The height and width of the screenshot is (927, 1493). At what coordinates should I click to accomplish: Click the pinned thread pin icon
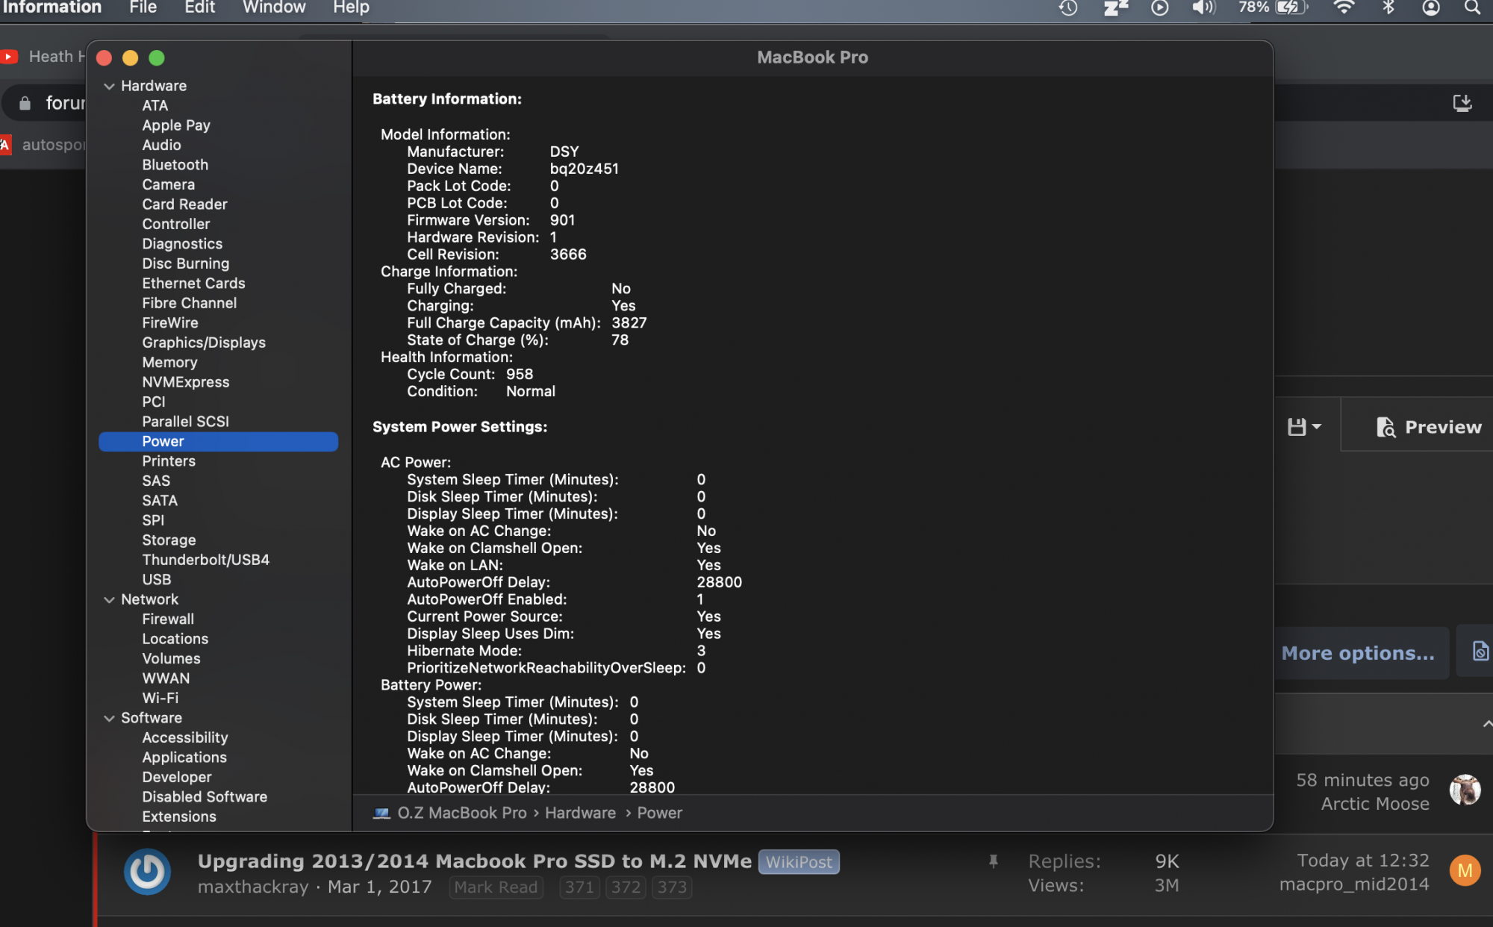click(x=993, y=861)
